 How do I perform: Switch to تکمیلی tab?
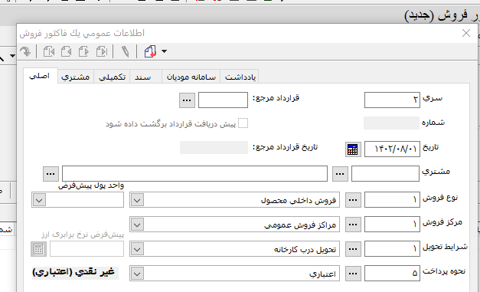(112, 77)
